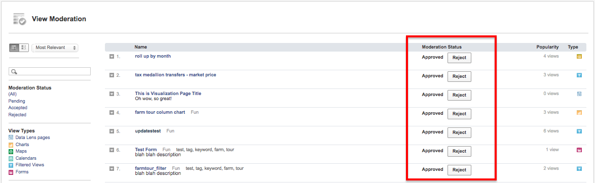
Task: Reject the Test Form view
Action: pos(459,151)
